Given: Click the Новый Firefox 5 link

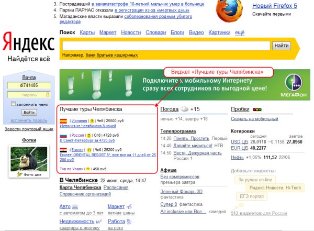Looking at the screenshot, I should [x=275, y=6].
